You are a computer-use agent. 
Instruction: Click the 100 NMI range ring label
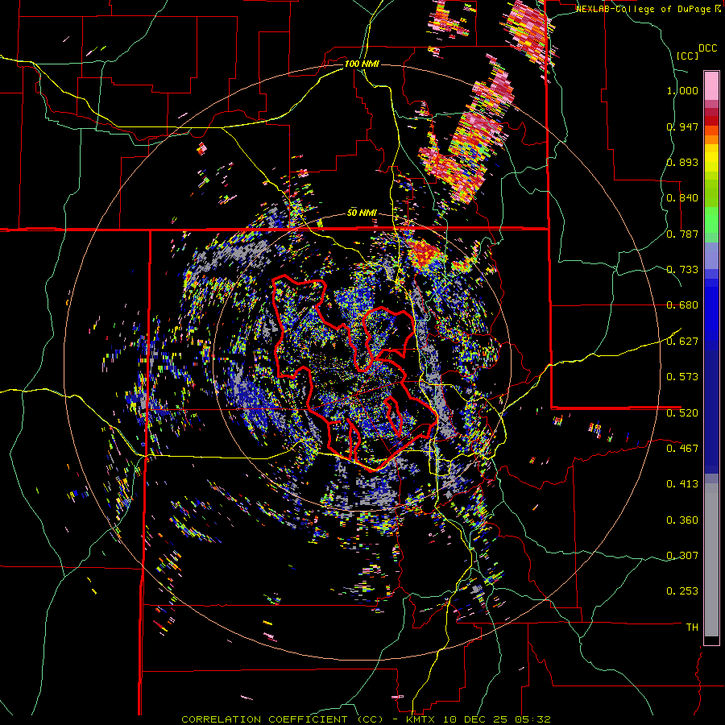[x=362, y=64]
